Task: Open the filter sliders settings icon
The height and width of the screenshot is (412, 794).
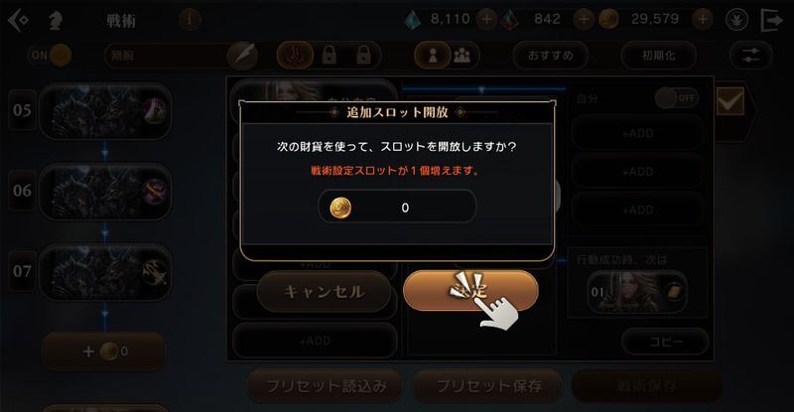Action: coord(751,56)
